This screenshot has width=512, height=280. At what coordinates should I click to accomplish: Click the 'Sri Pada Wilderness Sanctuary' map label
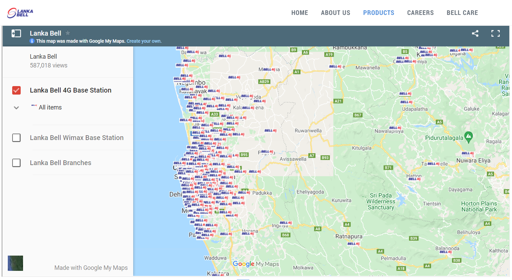pos(381,201)
